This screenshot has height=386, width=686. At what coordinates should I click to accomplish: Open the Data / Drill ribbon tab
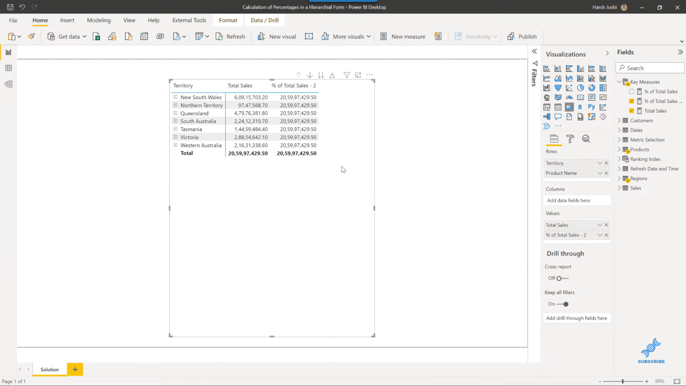(265, 20)
